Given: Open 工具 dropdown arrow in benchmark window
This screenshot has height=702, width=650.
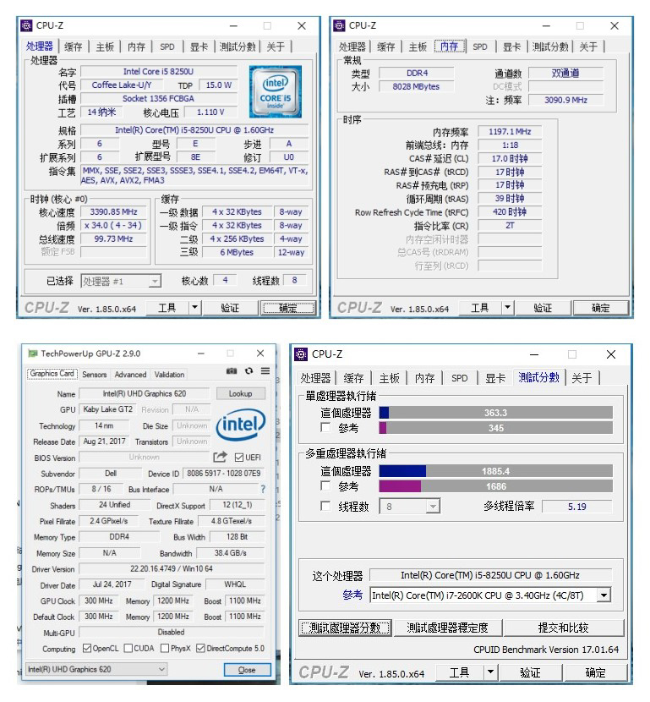Looking at the screenshot, I should [491, 672].
